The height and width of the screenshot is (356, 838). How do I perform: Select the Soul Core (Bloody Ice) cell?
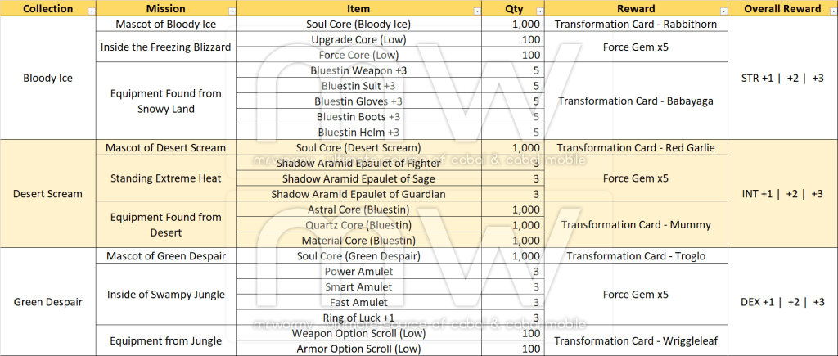pyautogui.click(x=358, y=25)
